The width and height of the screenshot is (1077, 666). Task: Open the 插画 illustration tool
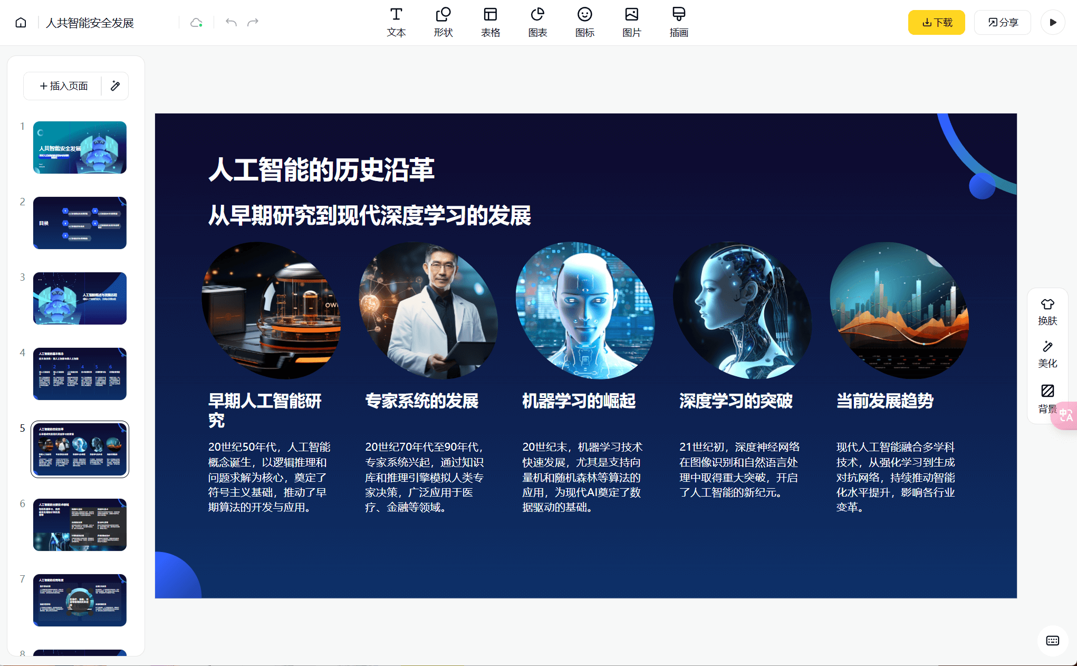pyautogui.click(x=679, y=22)
